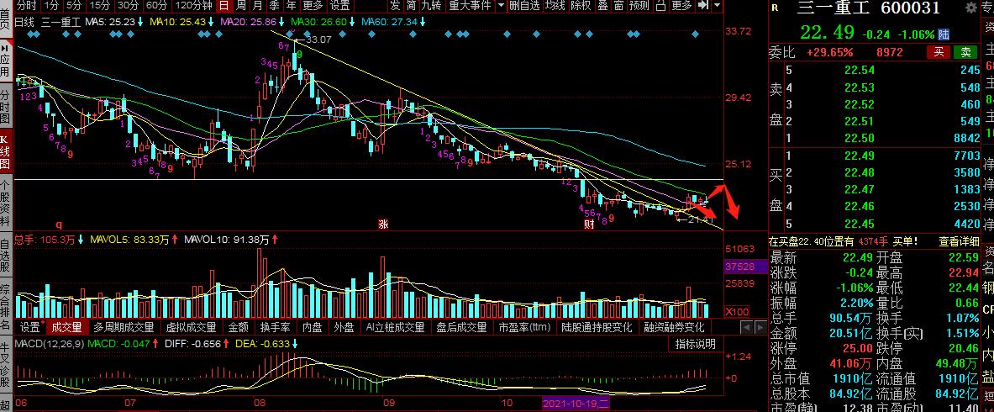Select the 5分 five-minute period

pyautogui.click(x=74, y=6)
